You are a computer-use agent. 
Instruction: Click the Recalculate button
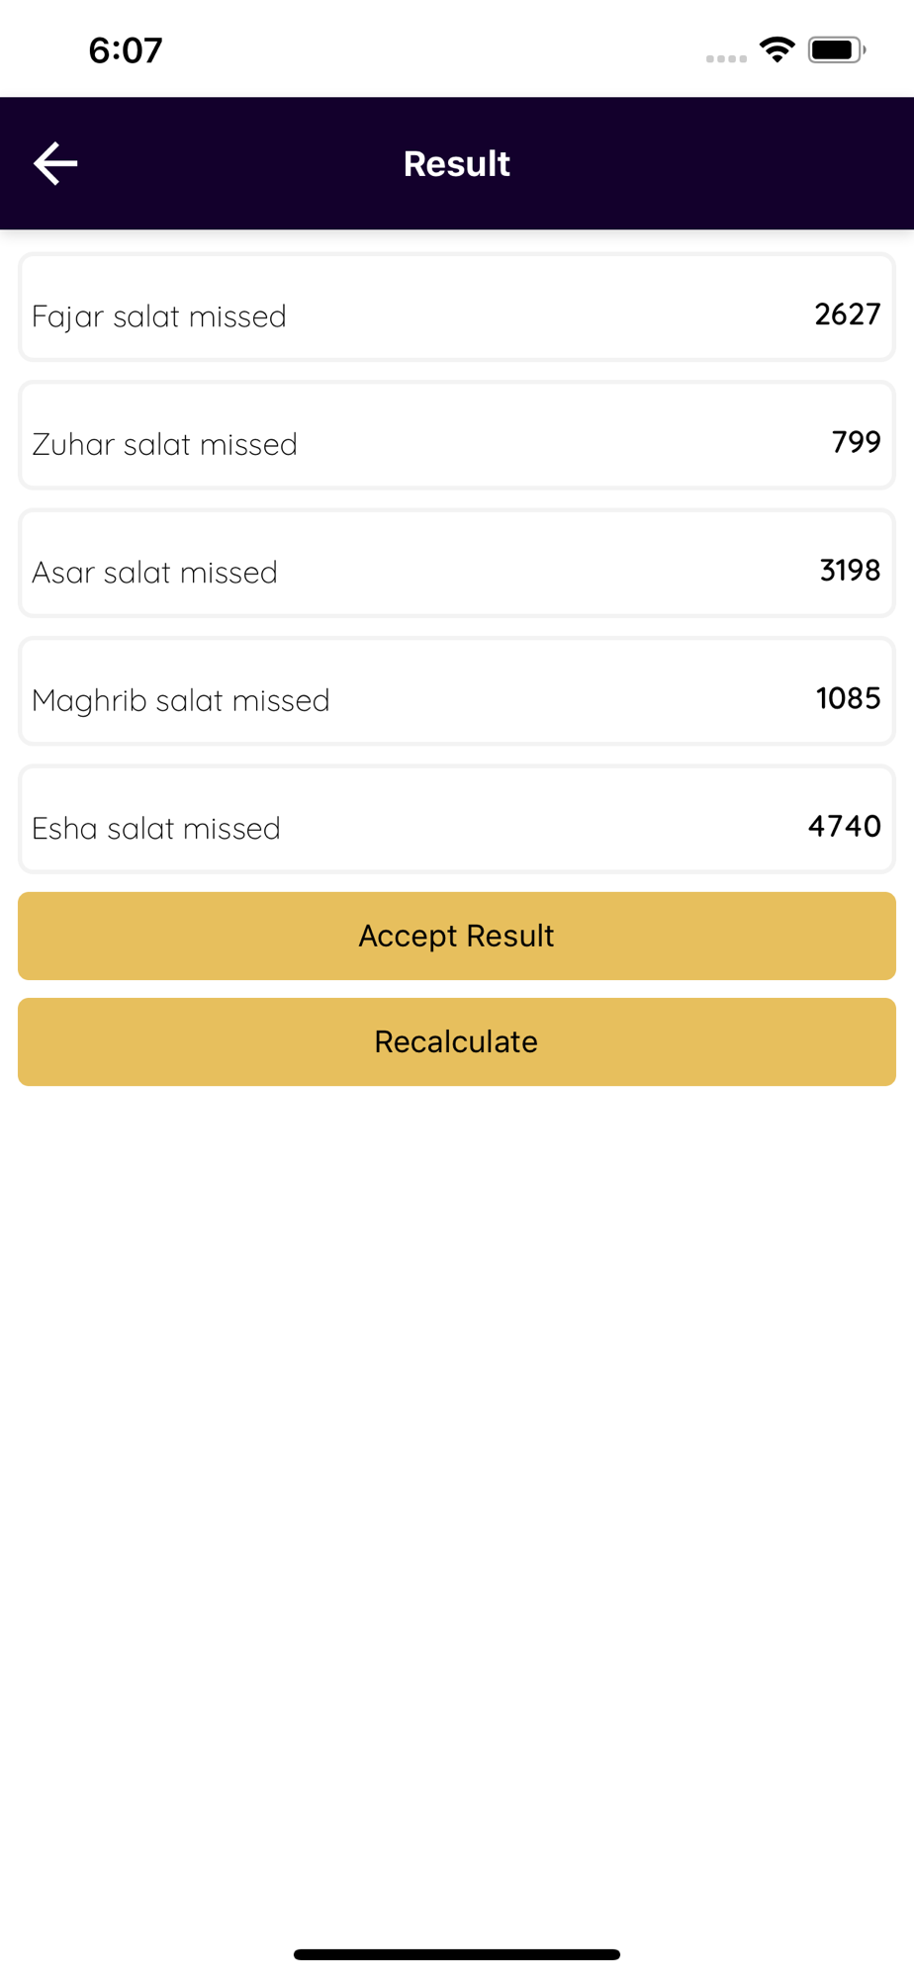coord(457,1041)
